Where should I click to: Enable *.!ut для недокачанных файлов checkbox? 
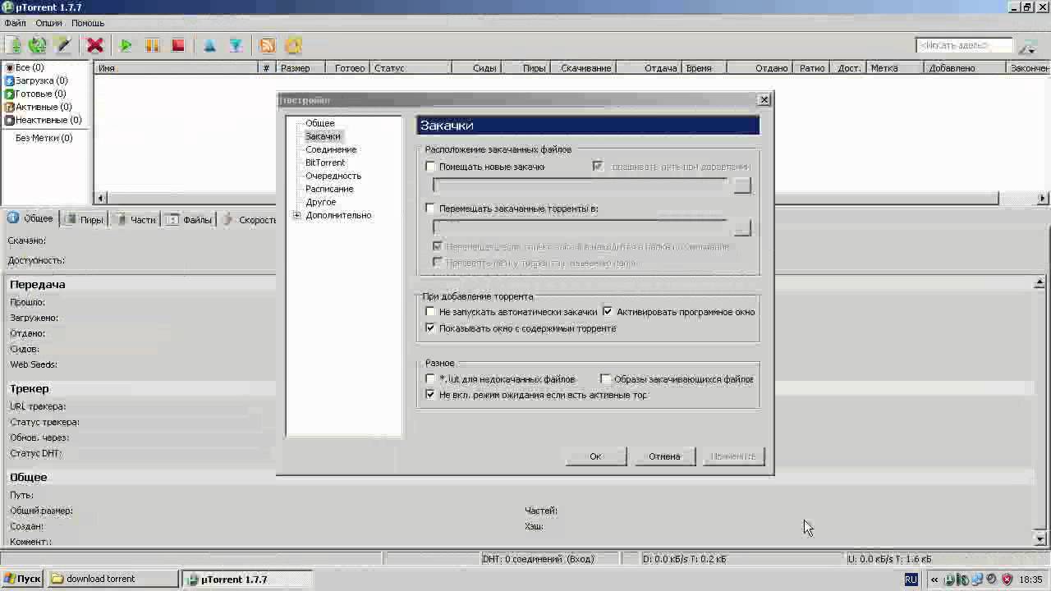tap(430, 379)
